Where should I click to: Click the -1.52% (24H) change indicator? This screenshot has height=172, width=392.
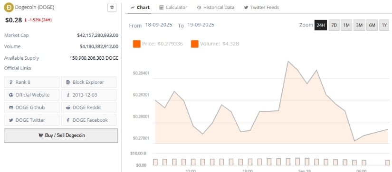coord(38,20)
